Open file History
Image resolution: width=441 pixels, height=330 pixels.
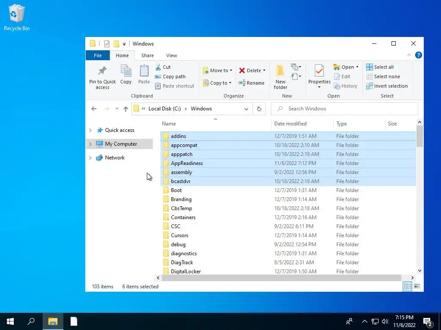pyautogui.click(x=345, y=86)
